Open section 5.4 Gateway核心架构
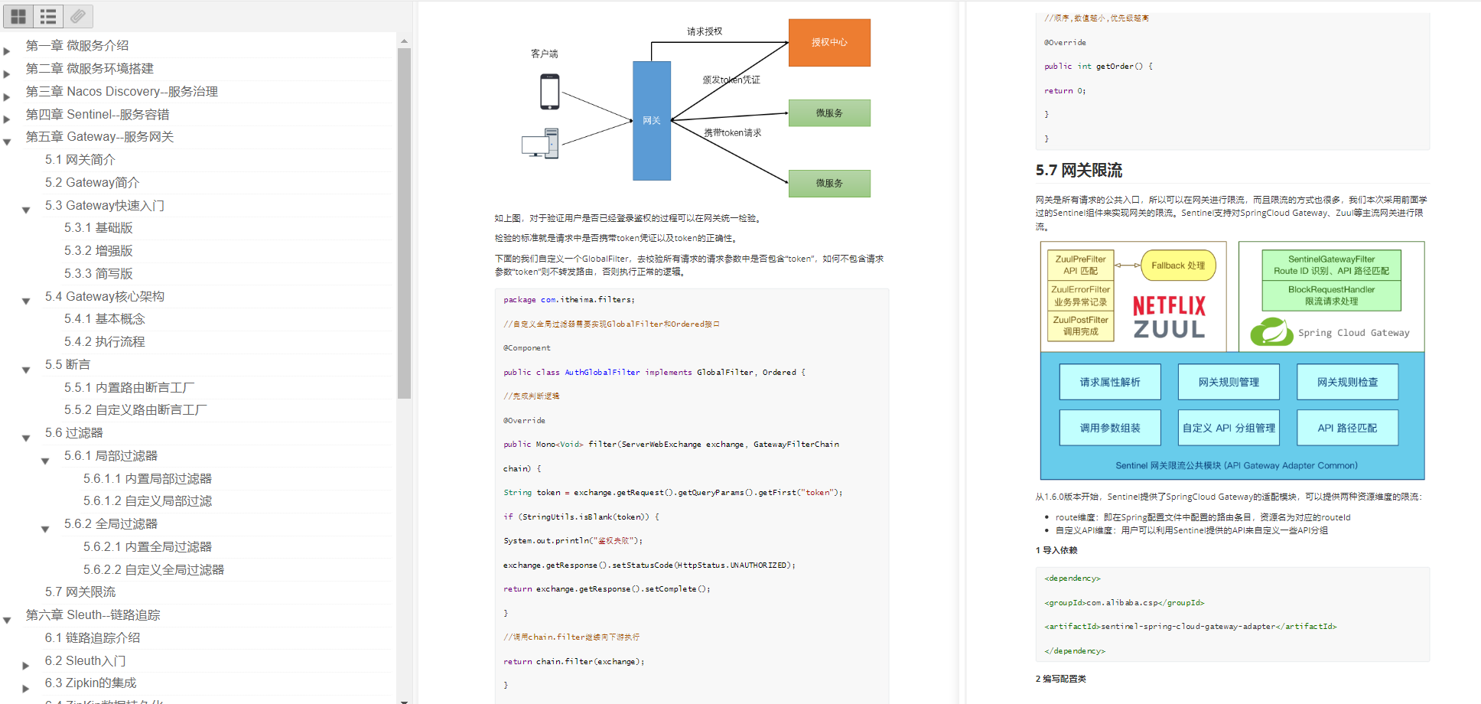The width and height of the screenshot is (1481, 704). [x=104, y=297]
